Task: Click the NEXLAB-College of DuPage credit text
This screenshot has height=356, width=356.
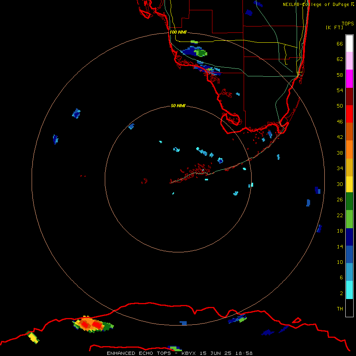Action: 318,4
